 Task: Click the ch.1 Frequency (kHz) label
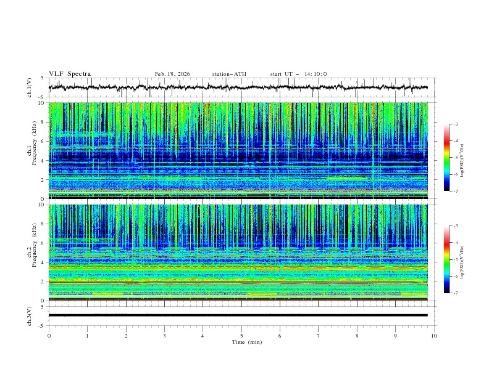pos(31,143)
